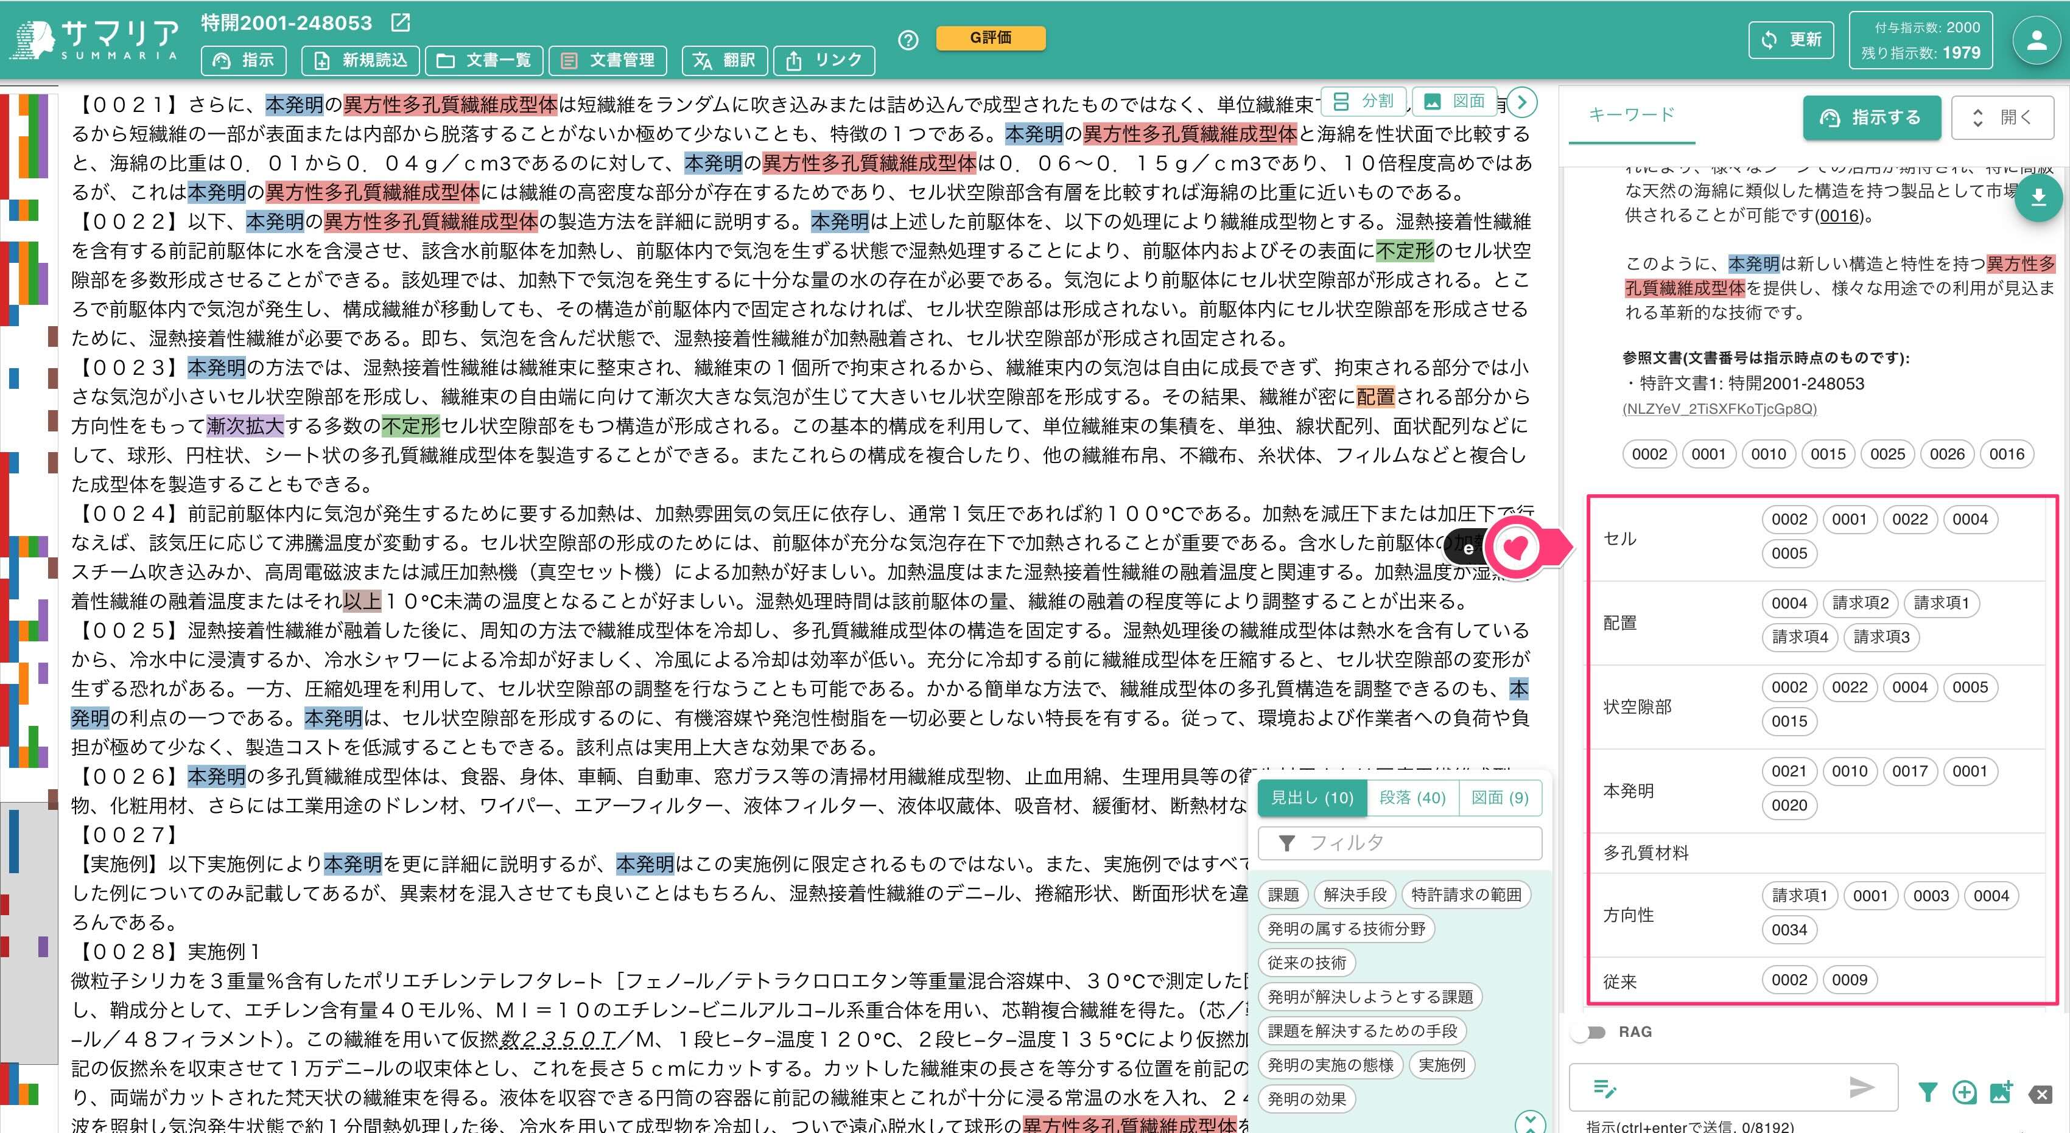Click the 実施例 heading chip
Image resolution: width=2070 pixels, height=1133 pixels.
pos(1442,1065)
